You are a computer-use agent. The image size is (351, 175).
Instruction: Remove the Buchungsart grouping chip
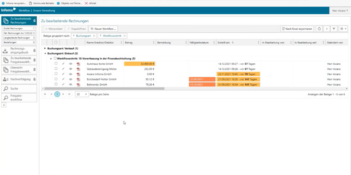point(94,36)
